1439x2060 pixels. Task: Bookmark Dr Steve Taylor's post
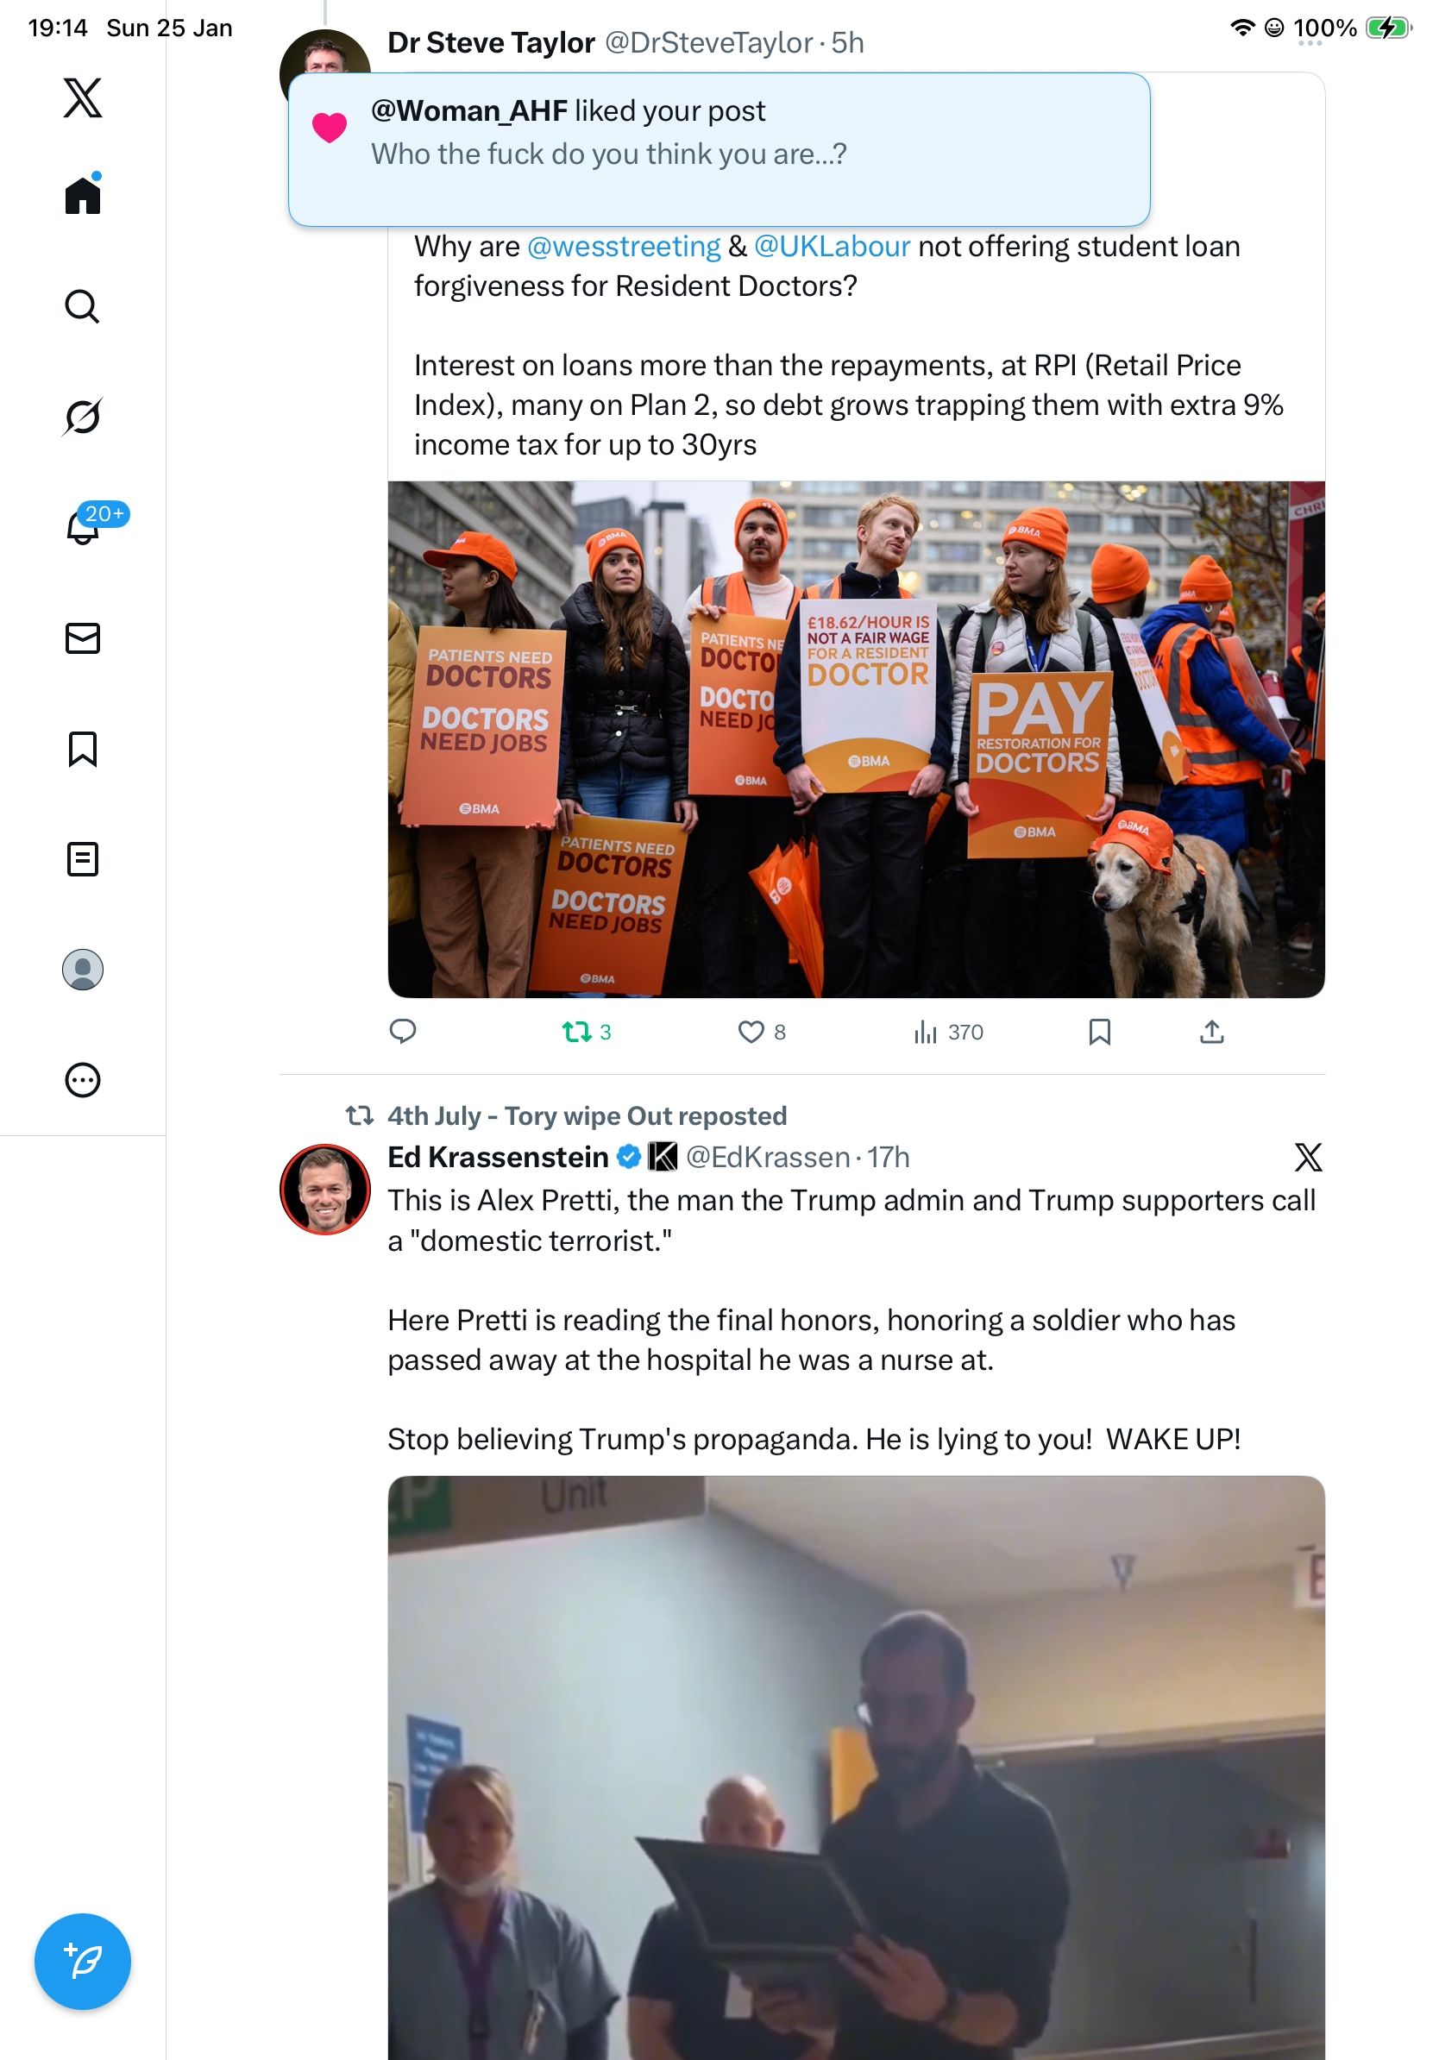1099,1032
